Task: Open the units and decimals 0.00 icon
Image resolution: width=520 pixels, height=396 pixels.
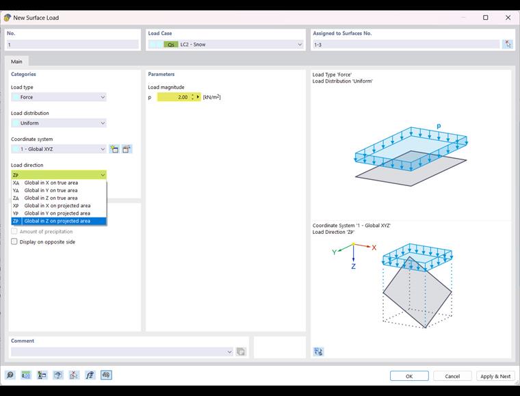Action: pyautogui.click(x=26, y=375)
